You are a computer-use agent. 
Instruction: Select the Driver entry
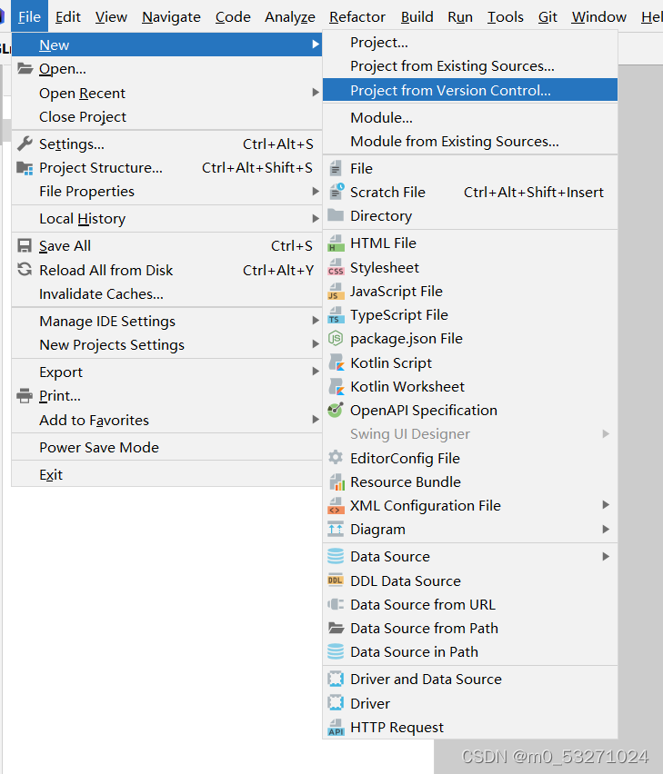[x=470, y=703]
